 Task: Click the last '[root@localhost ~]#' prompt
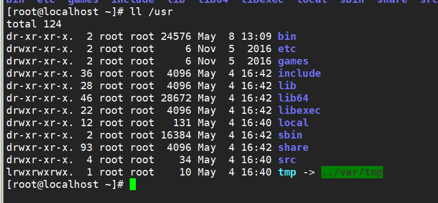65,184
